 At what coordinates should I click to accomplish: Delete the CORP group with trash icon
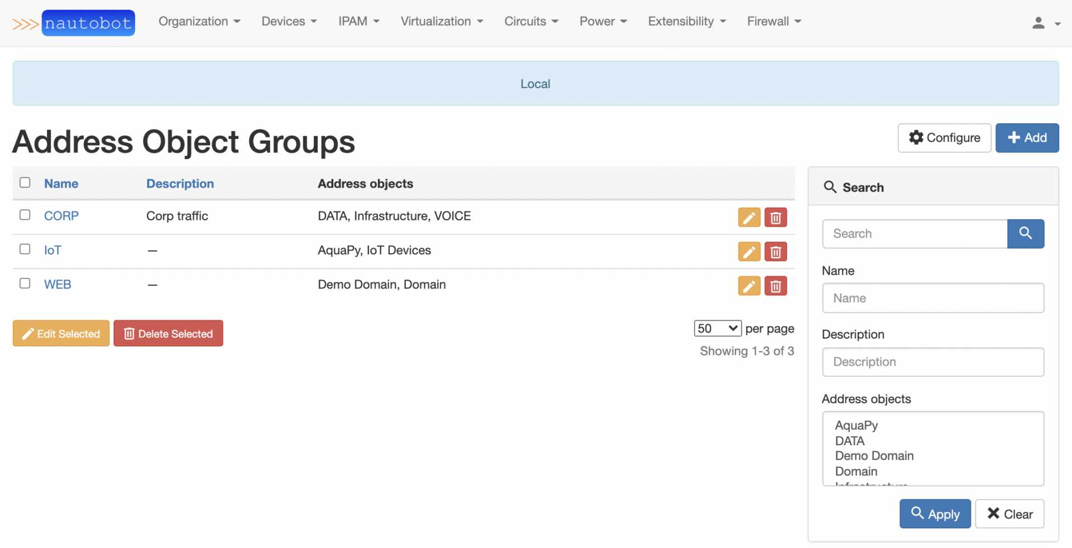776,218
